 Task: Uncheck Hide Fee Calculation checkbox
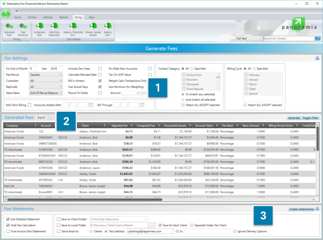coord(8,225)
